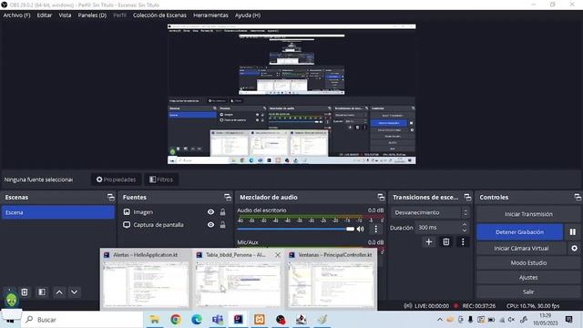Image resolution: width=583 pixels, height=328 pixels.
Task: Move the scene down
Action: point(75,292)
